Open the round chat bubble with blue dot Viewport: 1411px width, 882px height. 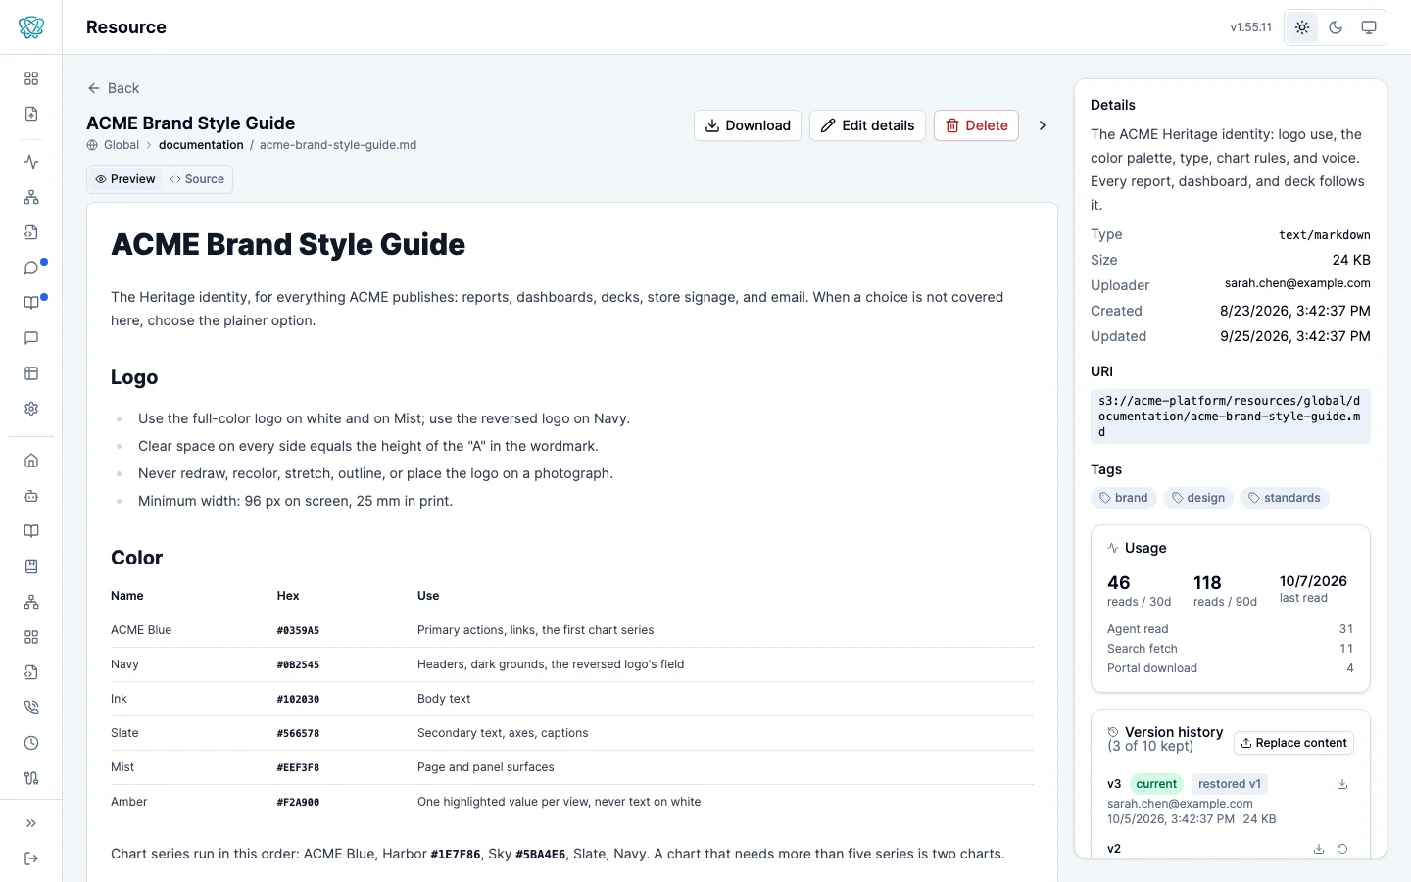(x=31, y=268)
